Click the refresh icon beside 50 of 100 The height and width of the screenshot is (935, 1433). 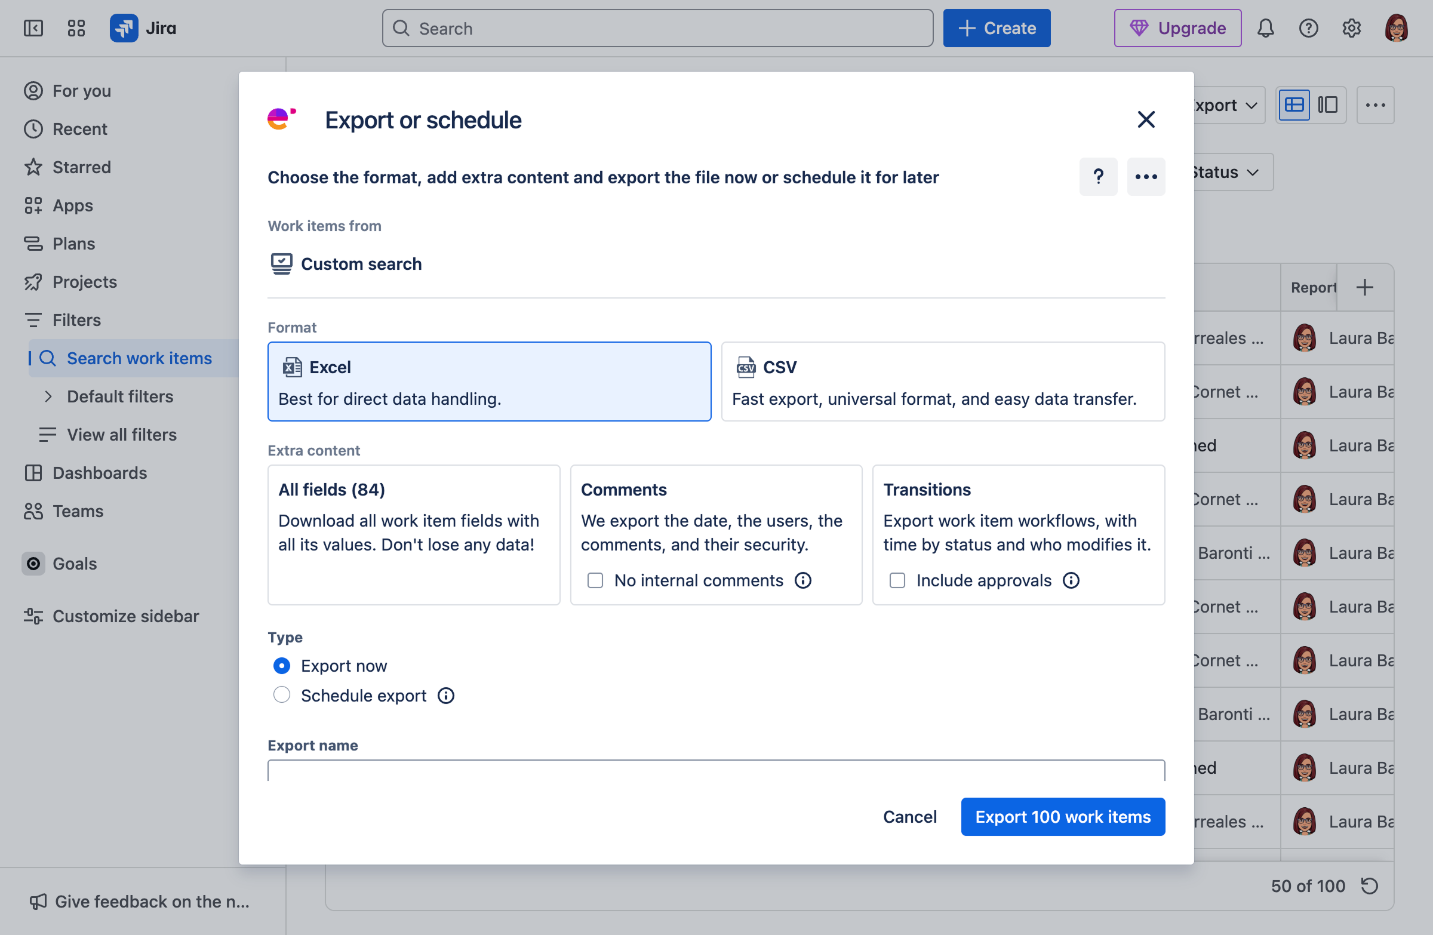pos(1369,886)
